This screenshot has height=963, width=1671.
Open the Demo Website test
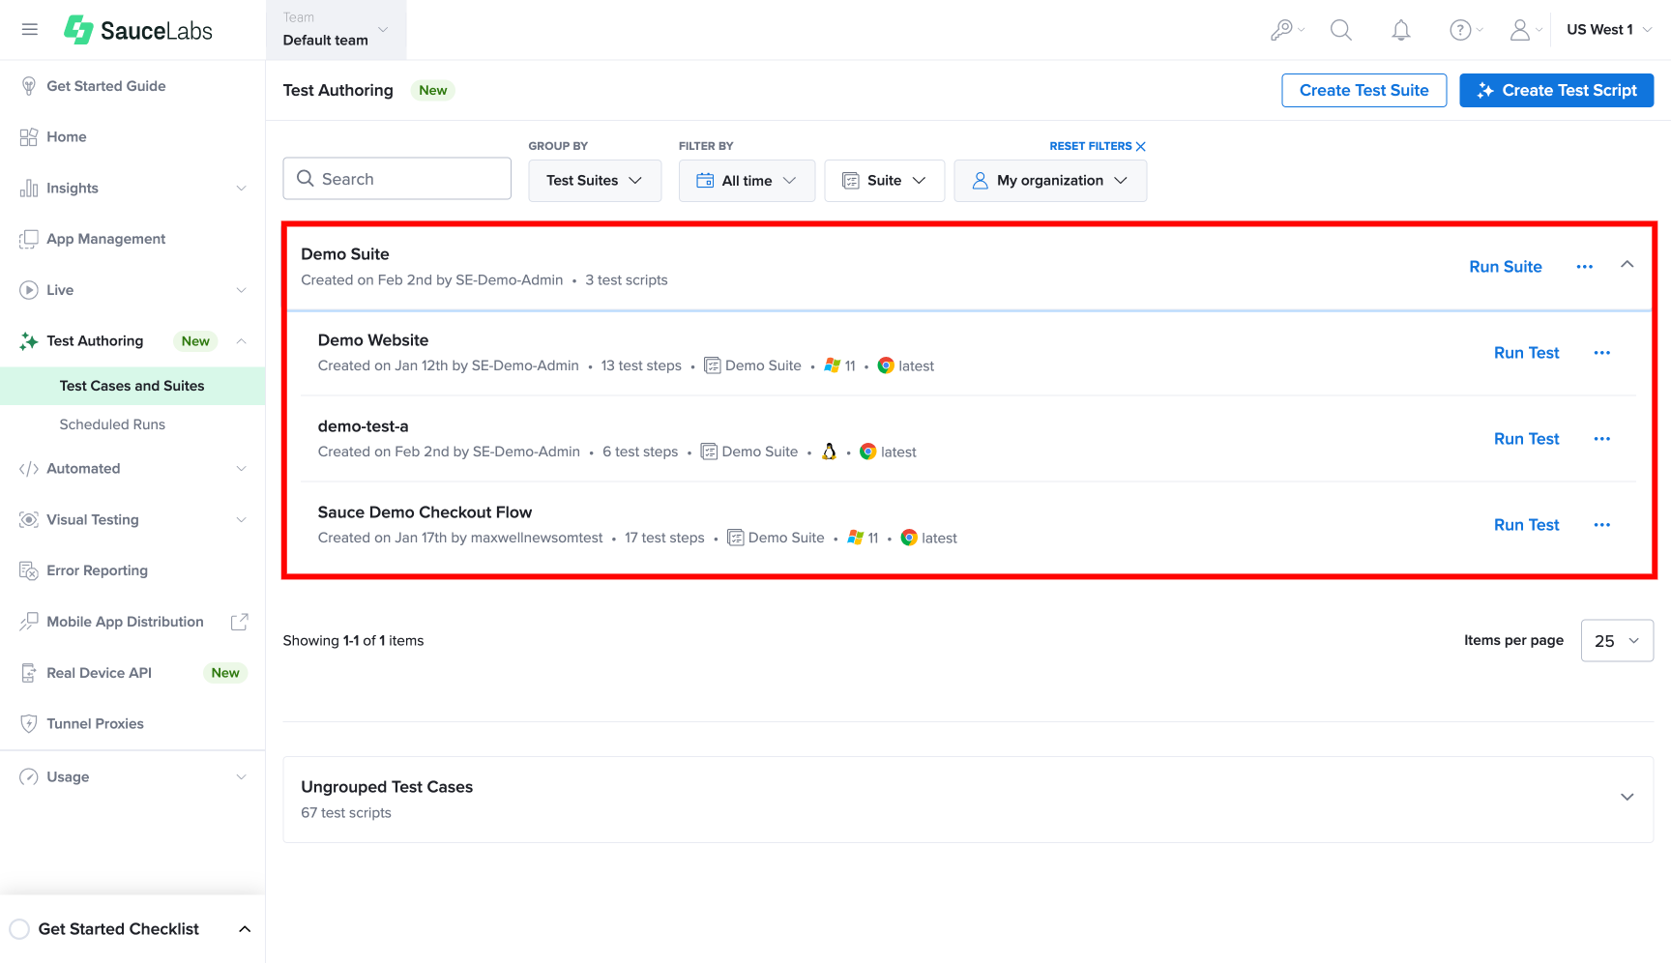pos(373,340)
